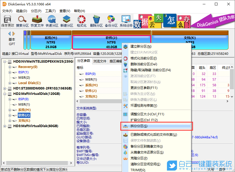
Task: Select the 快速分区 (Quick Partition) toolbar icon
Action: pyautogui.click(x=52, y=21)
